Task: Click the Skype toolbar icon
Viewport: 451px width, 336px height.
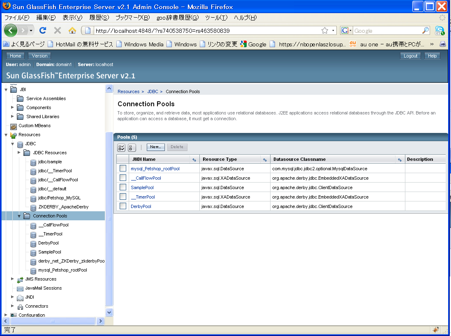Action: pos(439,30)
